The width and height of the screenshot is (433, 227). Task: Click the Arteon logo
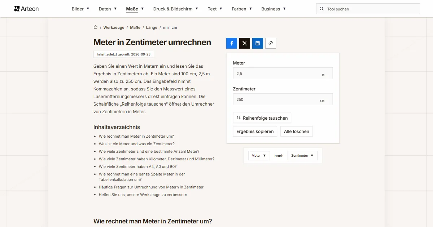(x=26, y=9)
